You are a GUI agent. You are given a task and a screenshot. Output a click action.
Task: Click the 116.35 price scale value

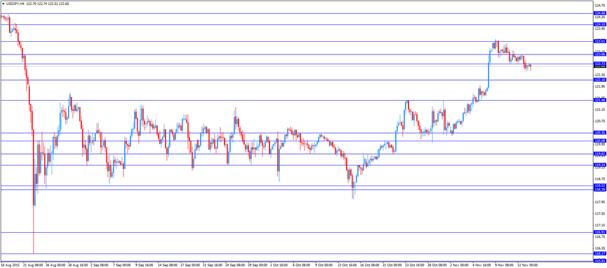[600, 248]
